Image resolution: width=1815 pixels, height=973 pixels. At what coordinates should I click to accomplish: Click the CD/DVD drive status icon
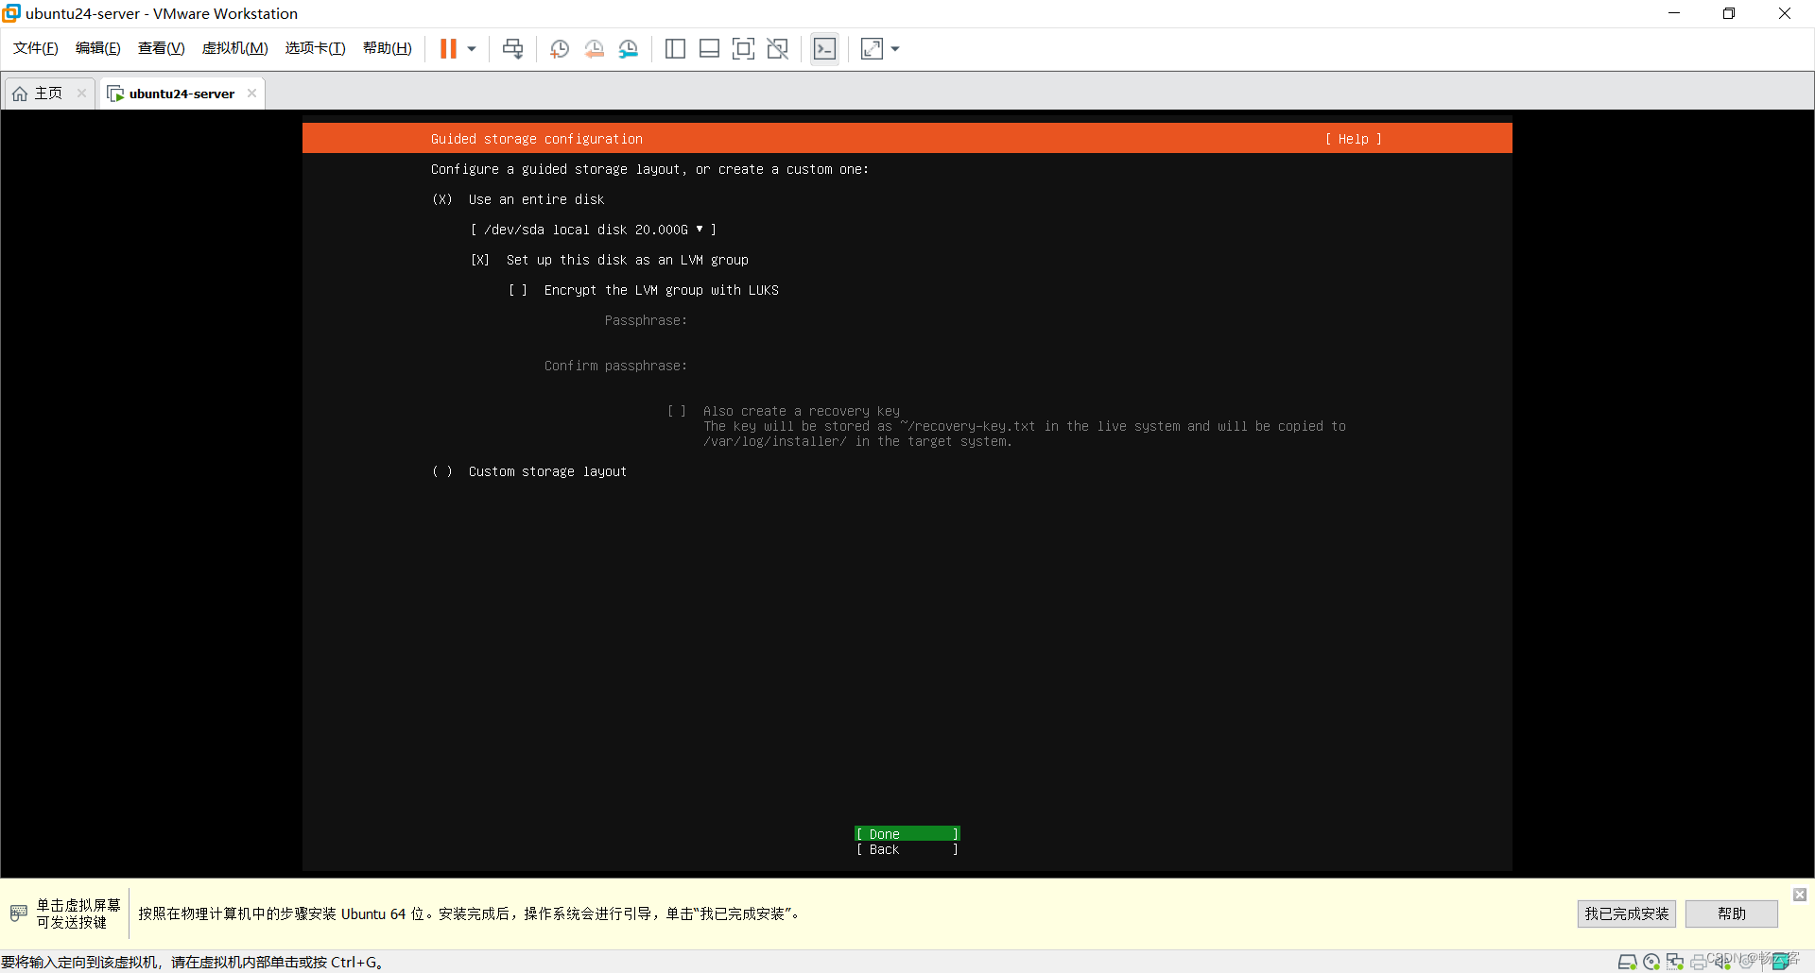tap(1651, 962)
